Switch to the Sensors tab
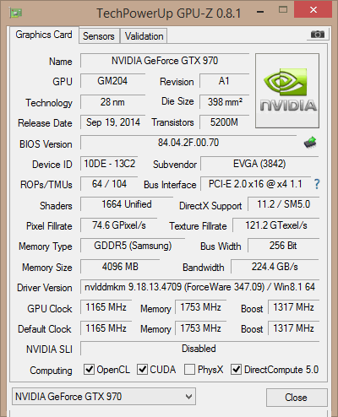Screen dimensions: 338x417 pos(99,36)
